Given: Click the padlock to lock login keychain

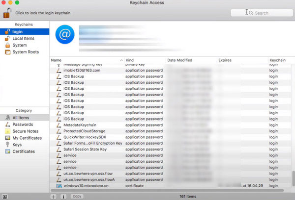Looking at the screenshot, I should pos(7,12).
